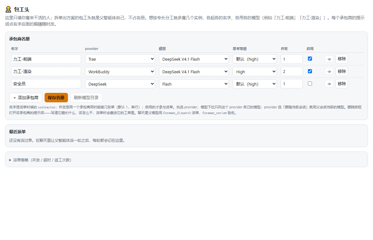Open prompt eye icon for 力工-前端 row
The width and height of the screenshot is (373, 240).
tap(329, 59)
